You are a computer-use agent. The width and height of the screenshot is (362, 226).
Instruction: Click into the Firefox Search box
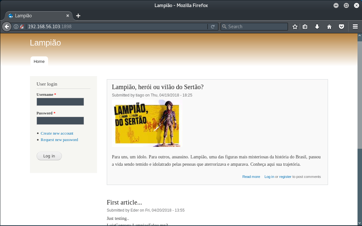pos(254,27)
